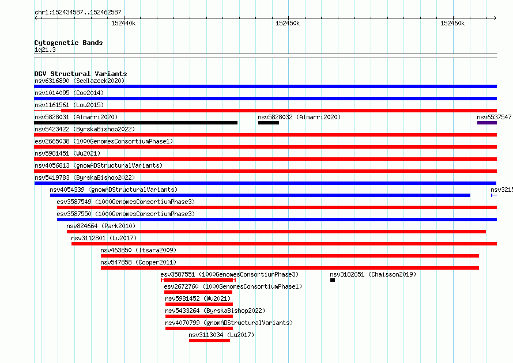Viewport: 513px width, 363px height.
Task: Open variant nsv1014095 (Coe2014) label
Action: [x=69, y=93]
